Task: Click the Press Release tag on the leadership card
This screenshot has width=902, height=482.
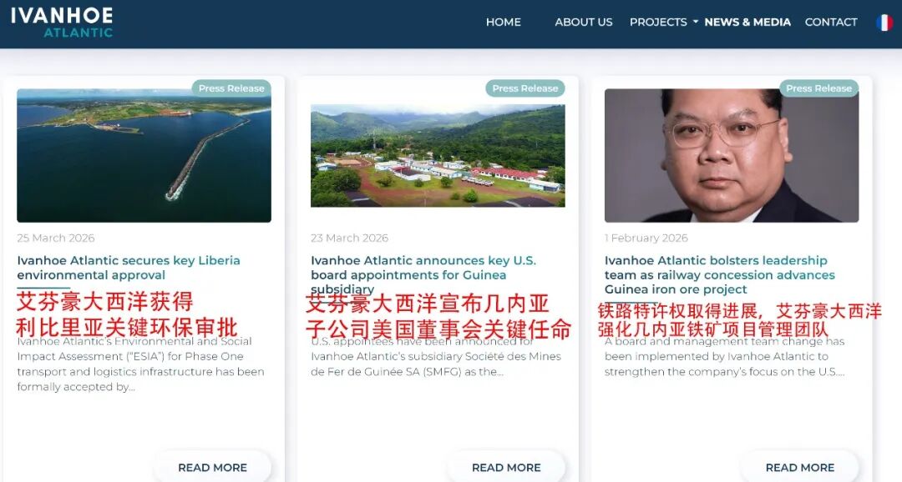Action: [819, 88]
